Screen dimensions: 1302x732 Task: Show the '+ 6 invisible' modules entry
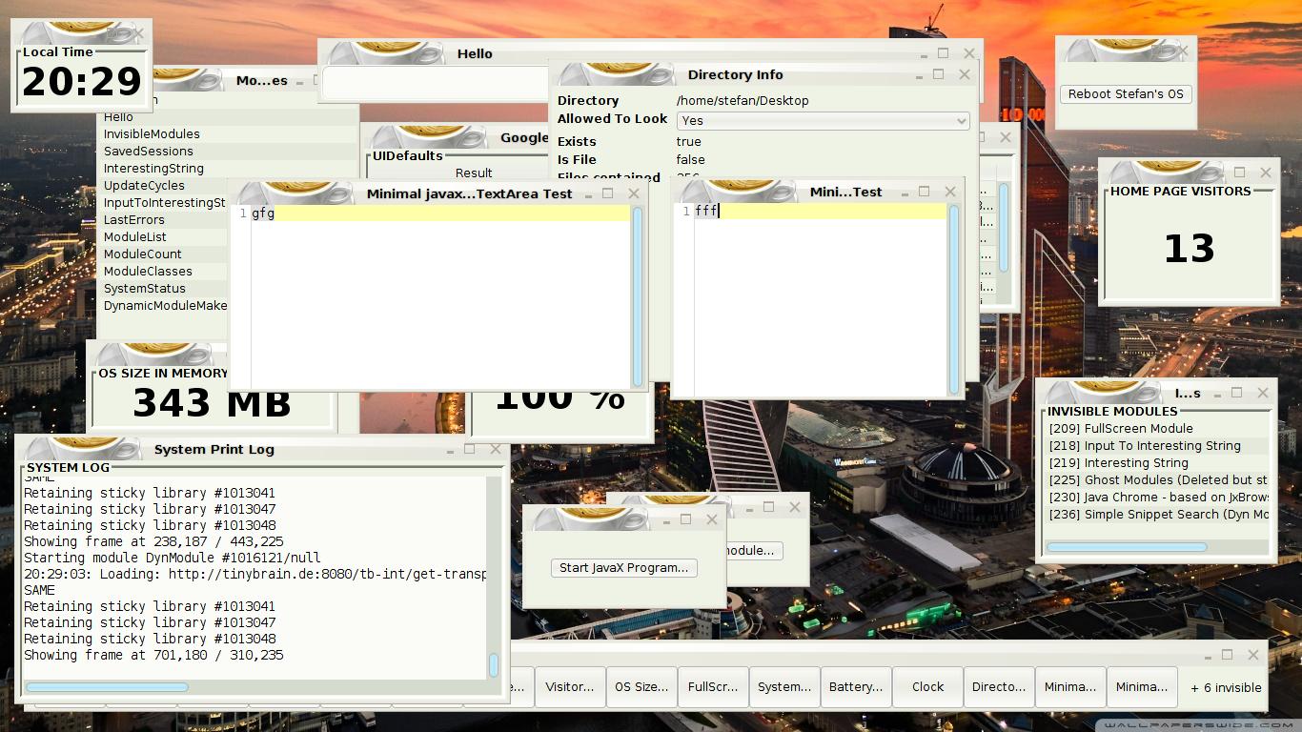[x=1226, y=687]
